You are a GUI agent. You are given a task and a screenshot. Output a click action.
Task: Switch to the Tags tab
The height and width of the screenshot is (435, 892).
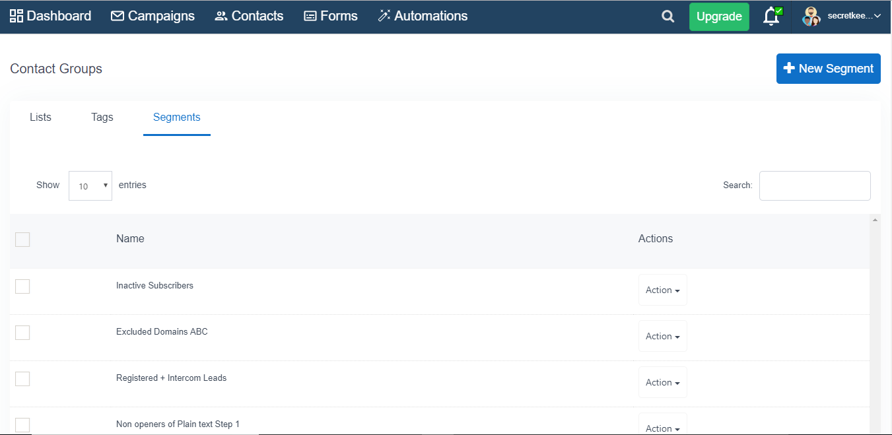click(102, 117)
